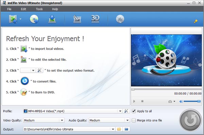
Task: Take a snapshot with the camera icon
Action: click(x=170, y=101)
